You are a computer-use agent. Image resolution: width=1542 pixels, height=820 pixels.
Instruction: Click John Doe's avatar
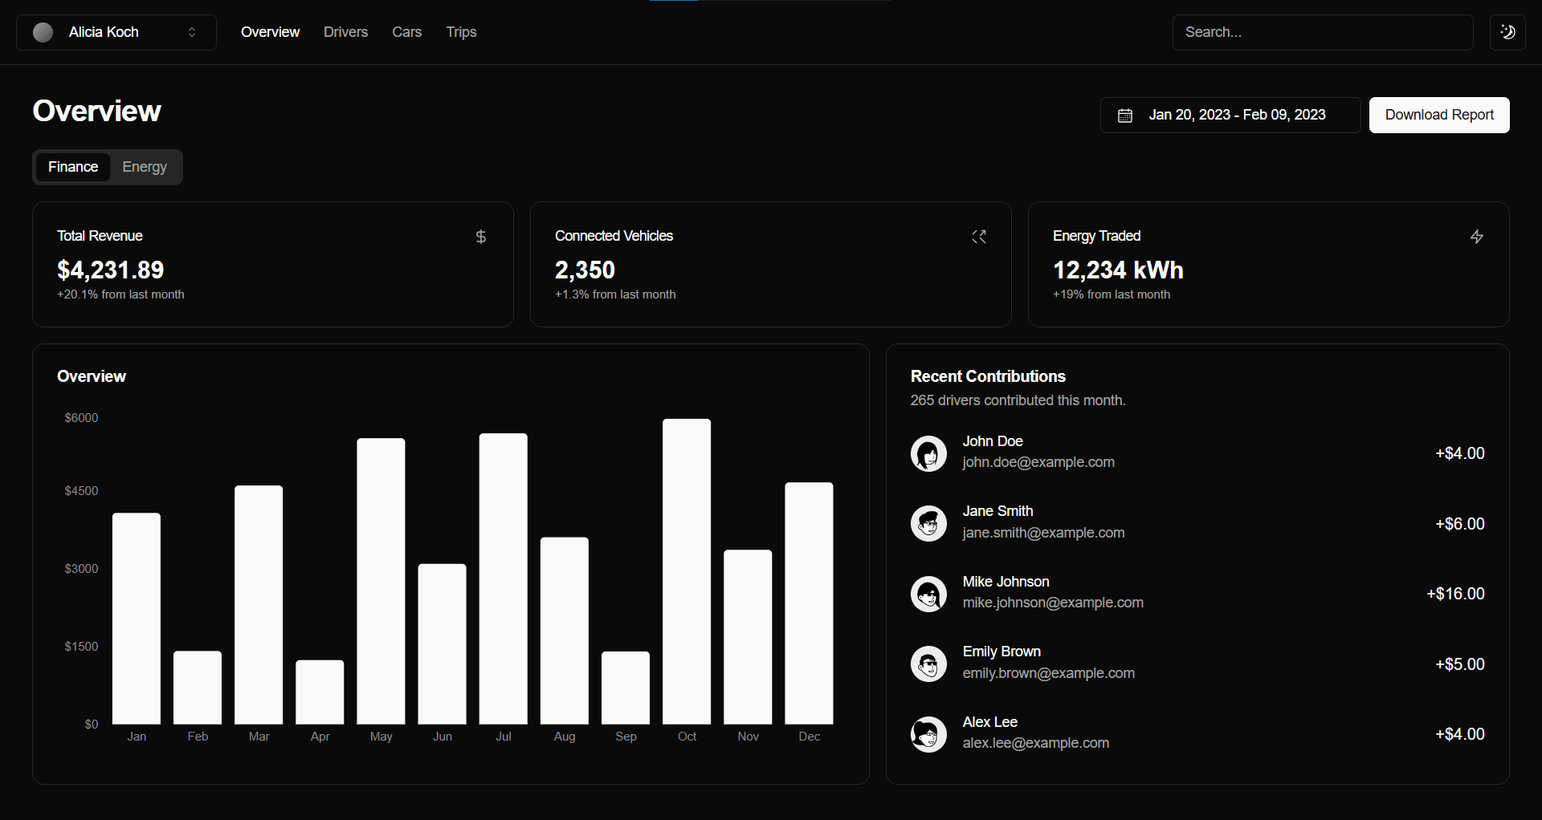(x=928, y=453)
